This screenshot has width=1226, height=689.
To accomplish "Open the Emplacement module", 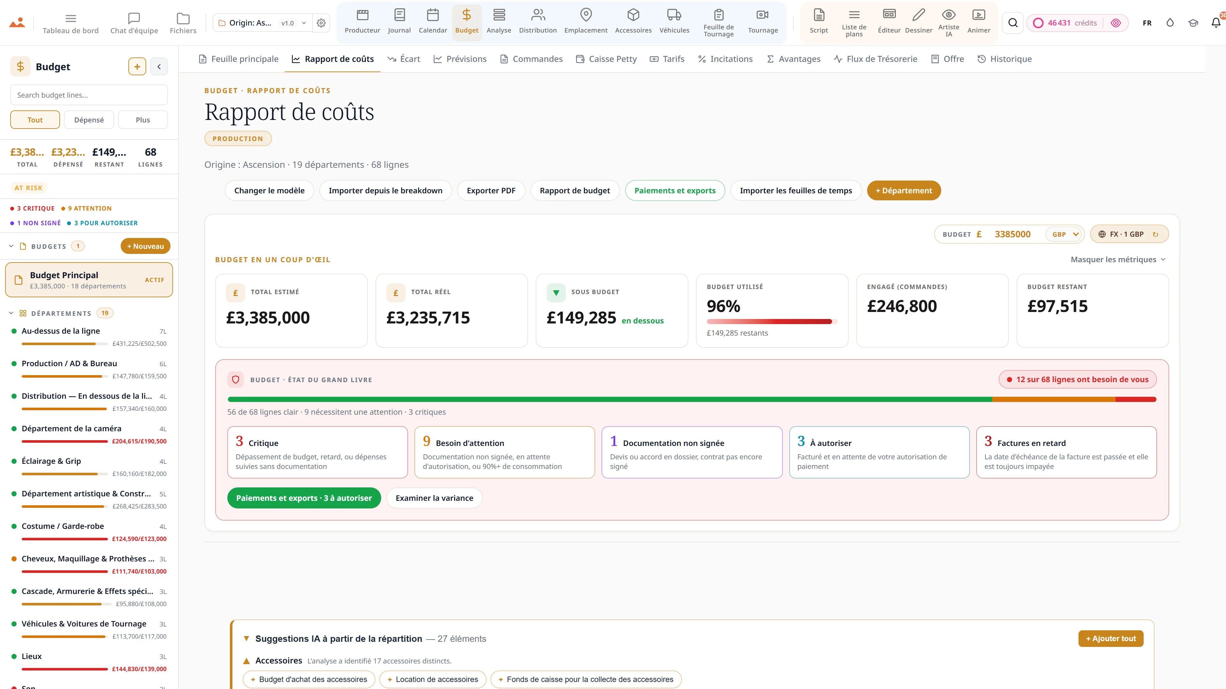I will pos(586,22).
